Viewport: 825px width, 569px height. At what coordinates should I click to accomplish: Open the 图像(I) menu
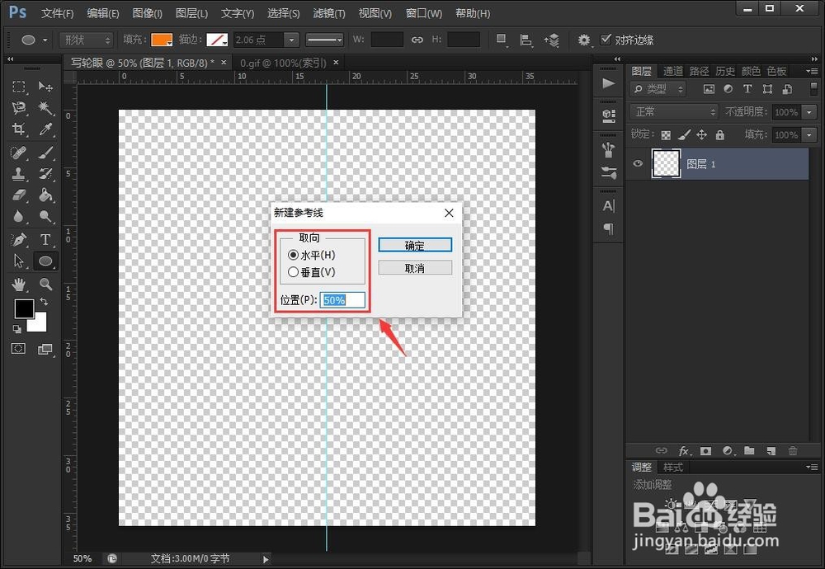point(147,13)
